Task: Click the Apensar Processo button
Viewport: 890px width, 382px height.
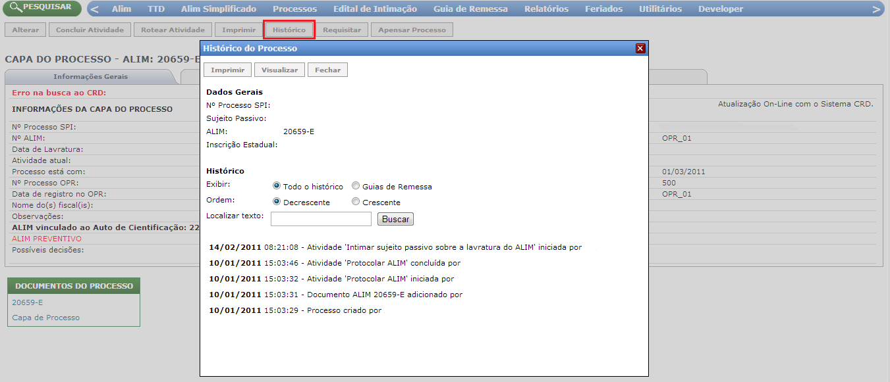Action: 412,30
